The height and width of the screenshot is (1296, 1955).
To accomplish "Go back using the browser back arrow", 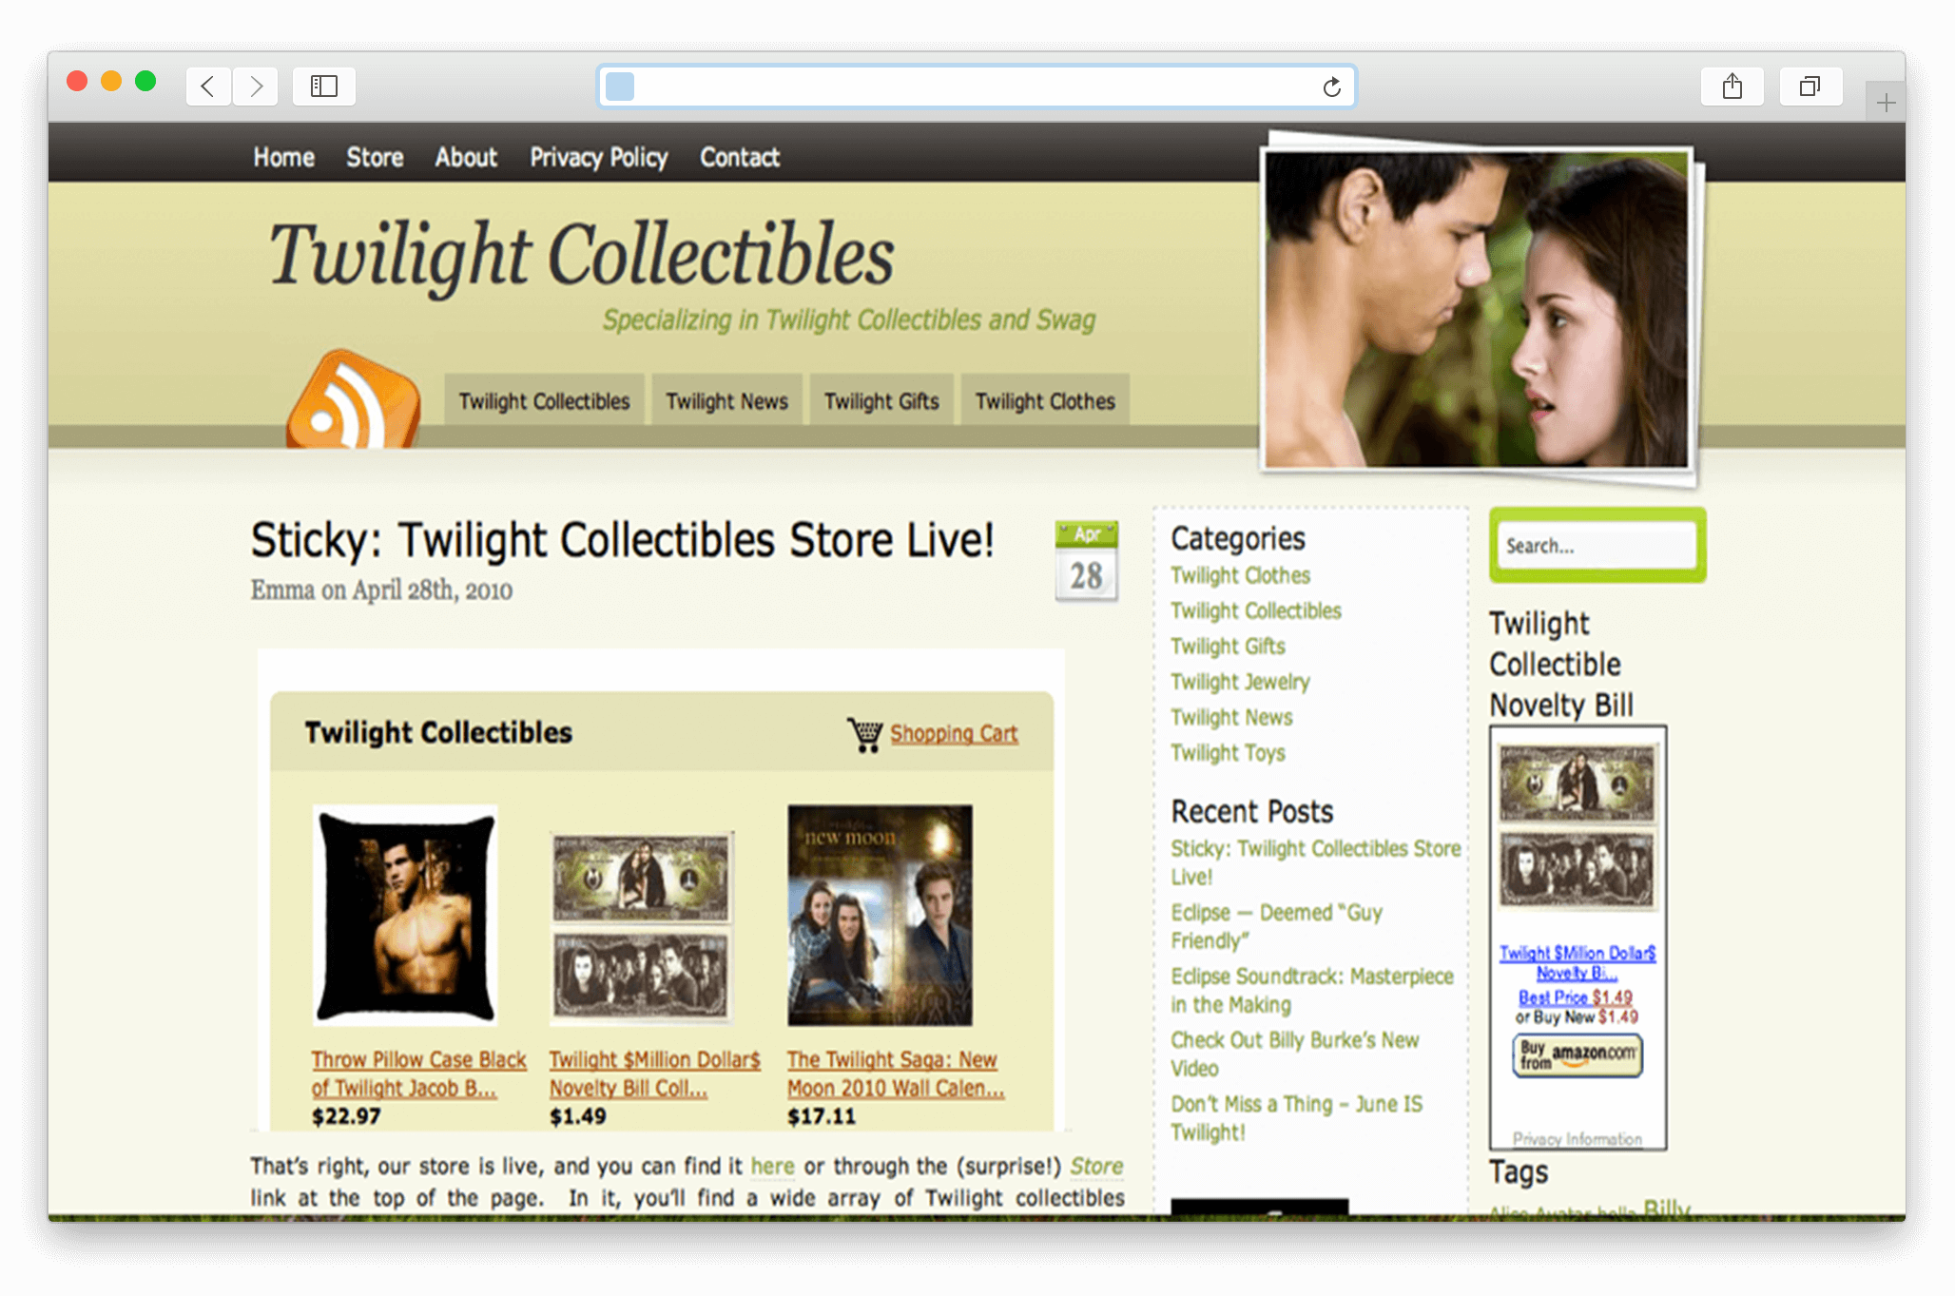I will [x=208, y=86].
